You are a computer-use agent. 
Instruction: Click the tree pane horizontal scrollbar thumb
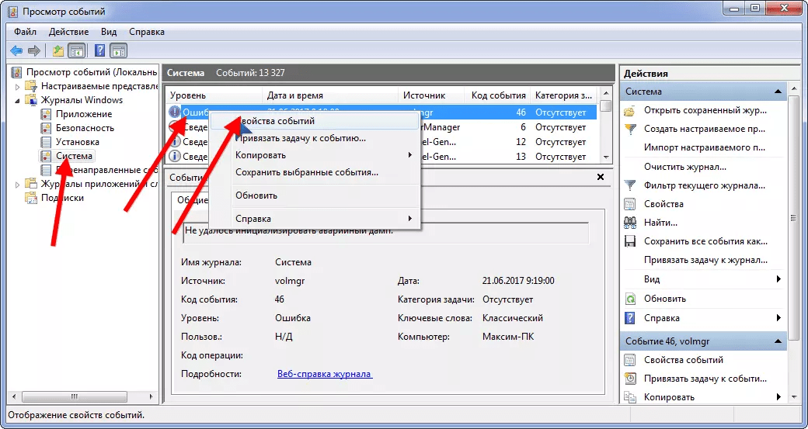click(75, 396)
